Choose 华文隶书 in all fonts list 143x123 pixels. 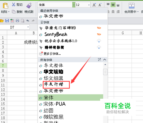(x=71, y=91)
